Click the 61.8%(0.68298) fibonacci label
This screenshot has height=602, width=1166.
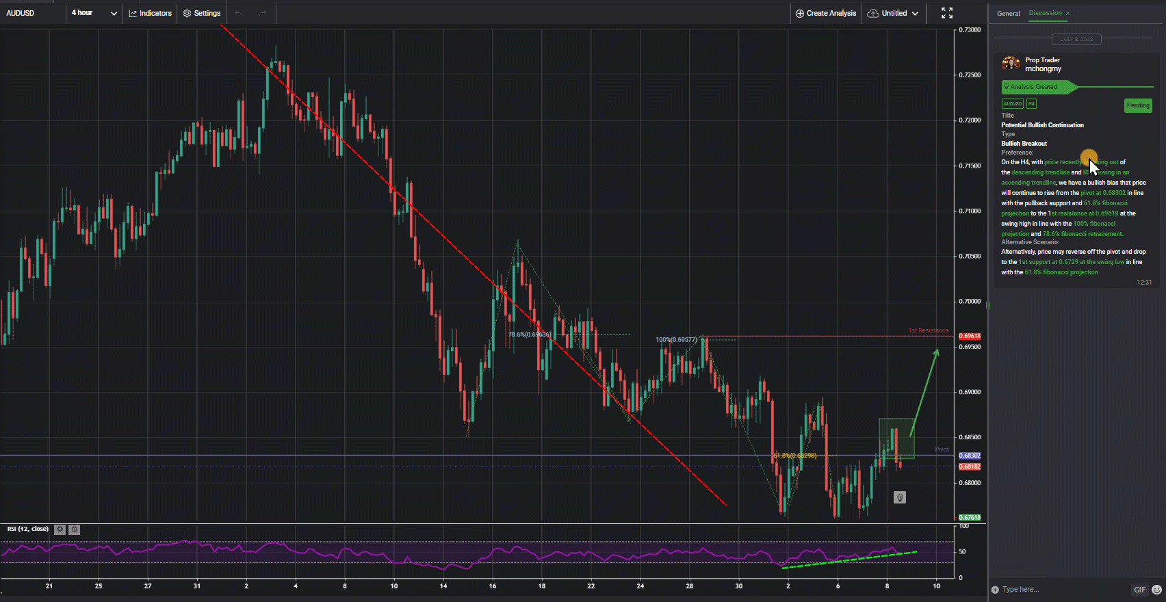pos(795,456)
